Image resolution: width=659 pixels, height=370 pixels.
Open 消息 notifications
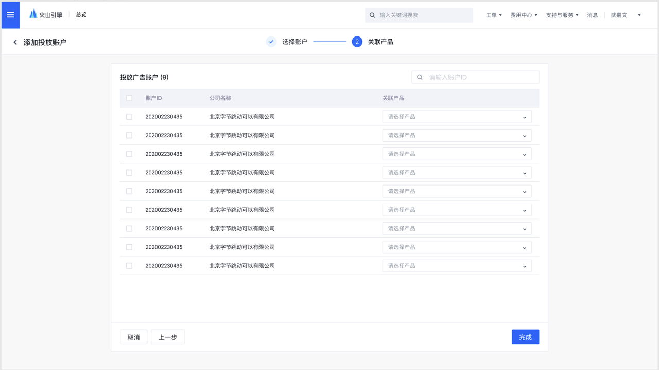(593, 15)
